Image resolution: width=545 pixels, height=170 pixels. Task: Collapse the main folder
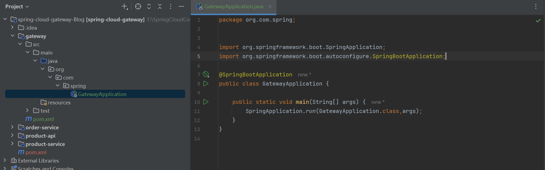(x=28, y=52)
